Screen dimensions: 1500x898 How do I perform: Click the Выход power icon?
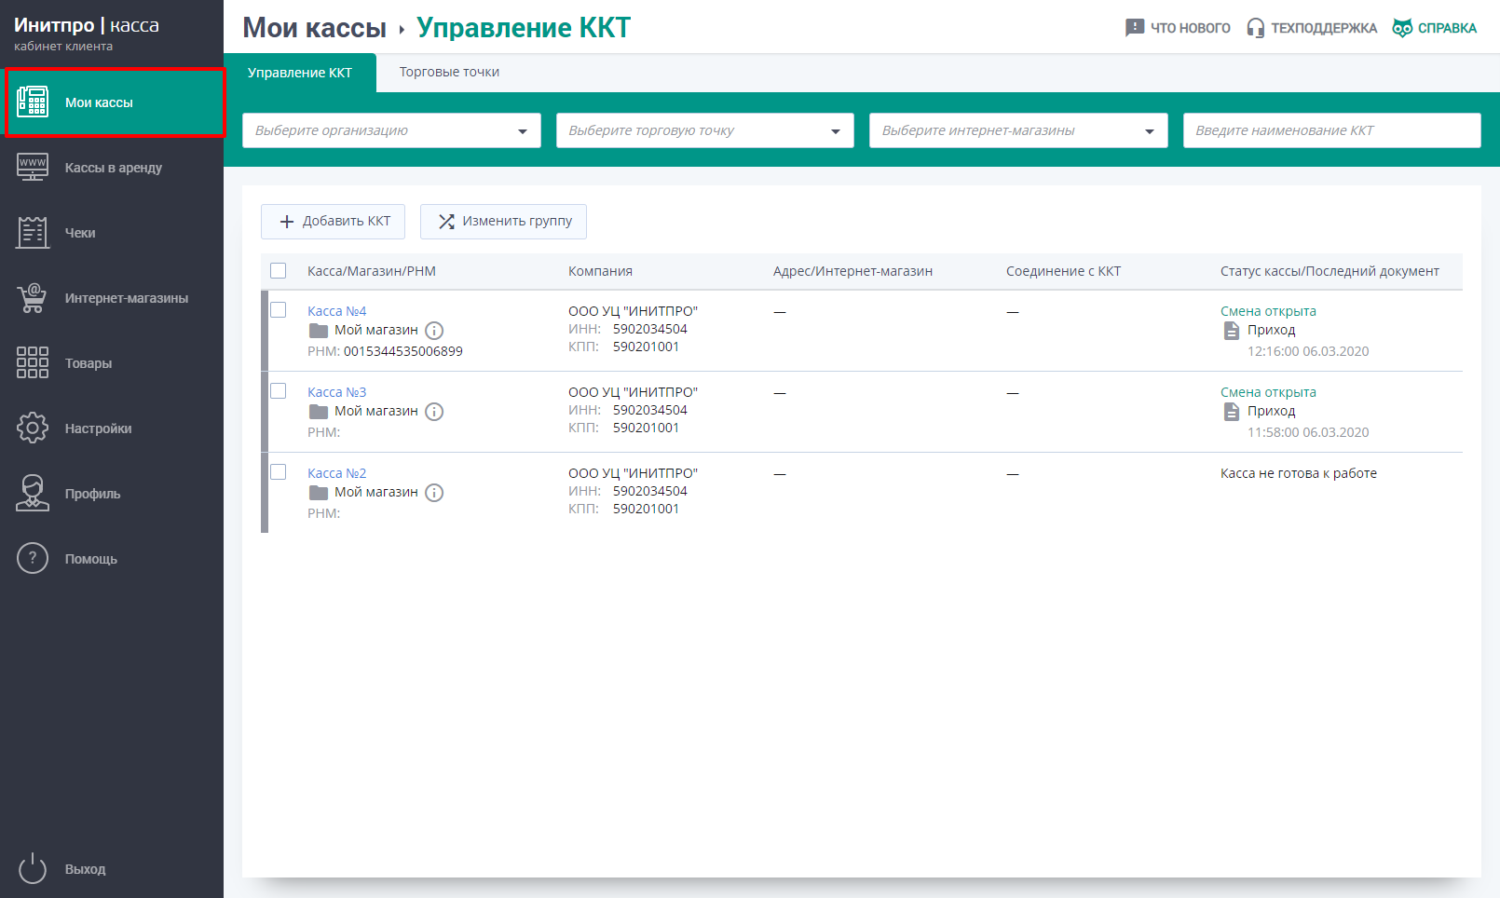[33, 868]
